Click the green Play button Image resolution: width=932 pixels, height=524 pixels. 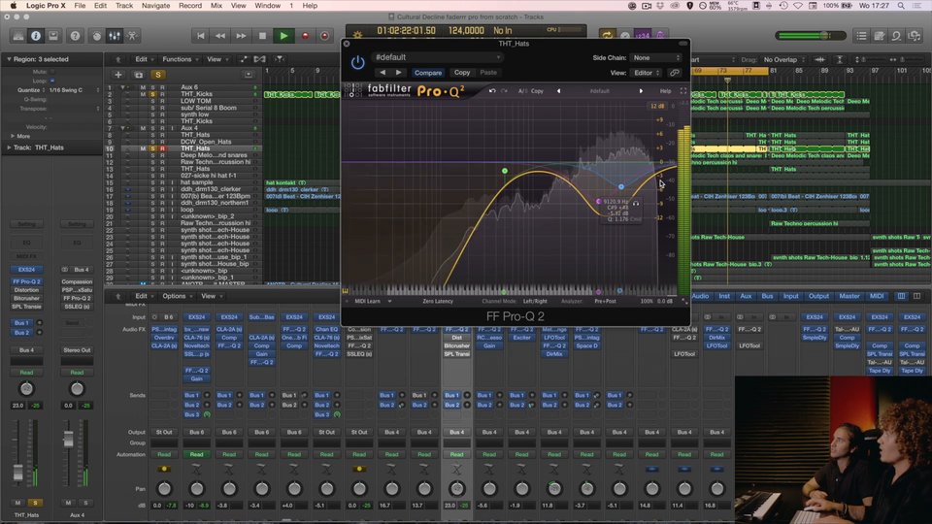pyautogui.click(x=283, y=36)
